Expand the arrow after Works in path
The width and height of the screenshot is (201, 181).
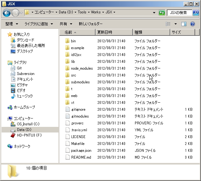[x=103, y=12]
